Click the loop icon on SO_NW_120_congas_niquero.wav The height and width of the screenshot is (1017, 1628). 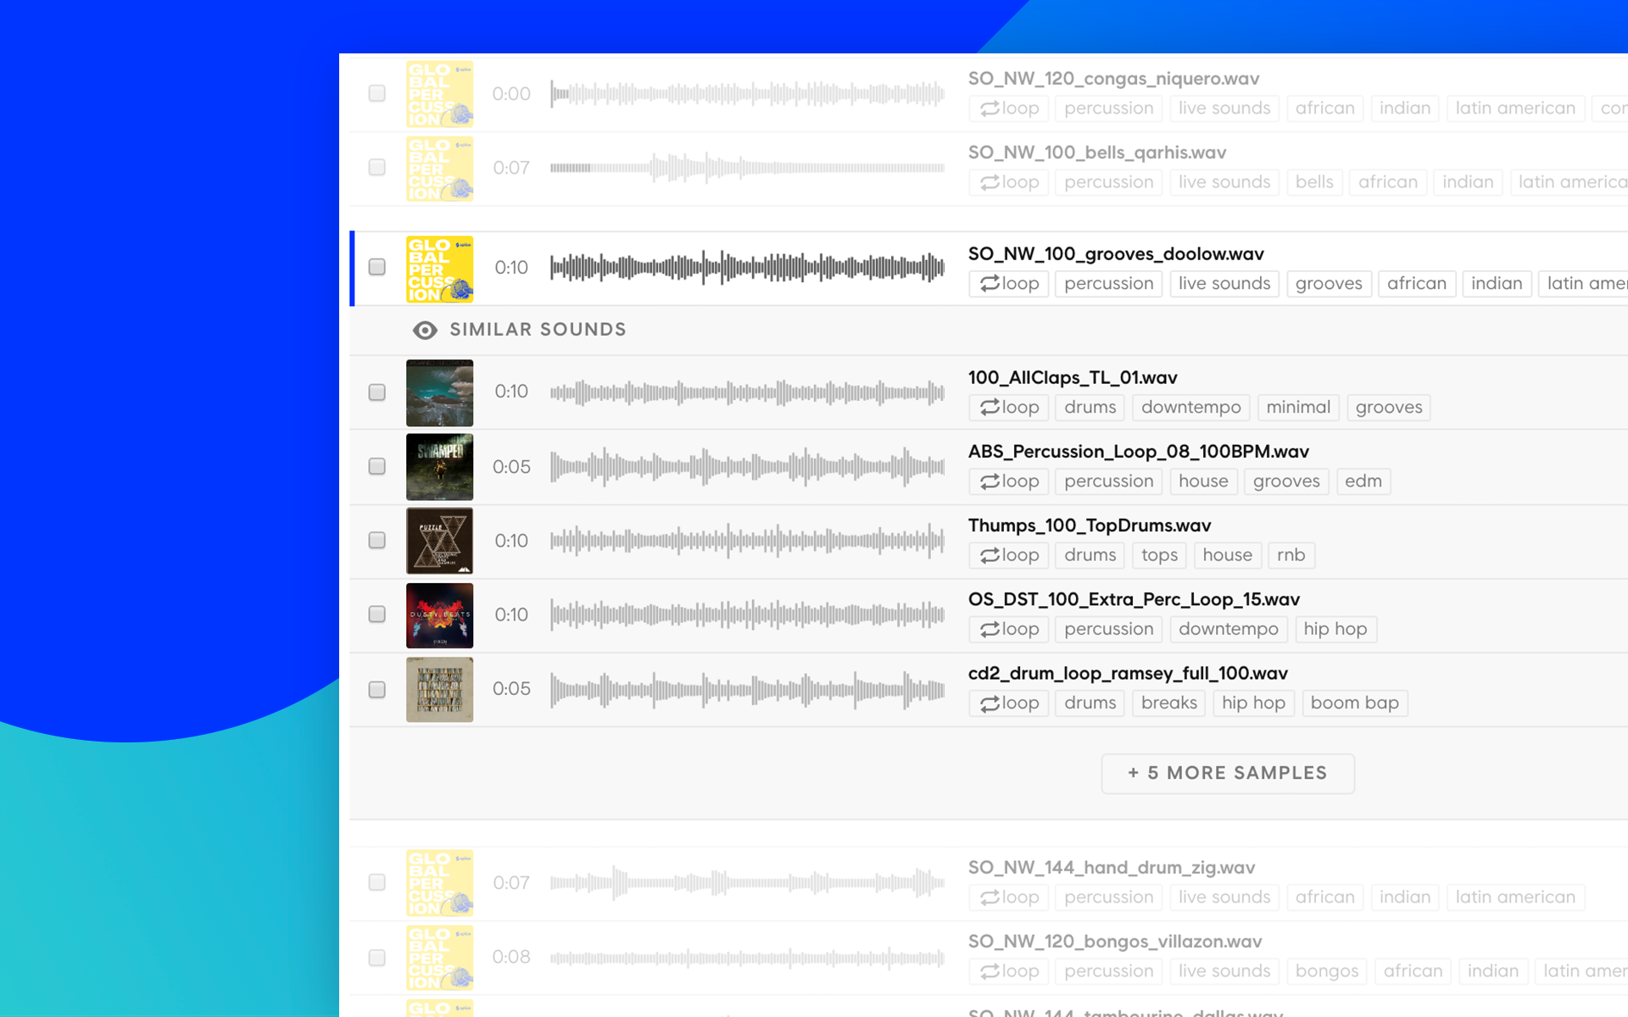point(990,108)
